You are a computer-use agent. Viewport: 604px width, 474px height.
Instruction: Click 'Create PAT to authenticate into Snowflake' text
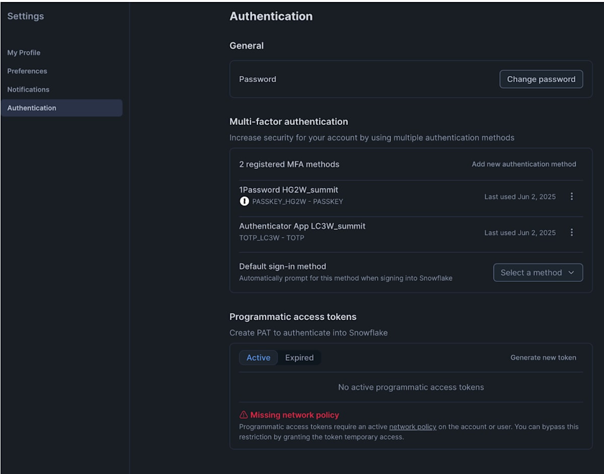click(x=309, y=333)
